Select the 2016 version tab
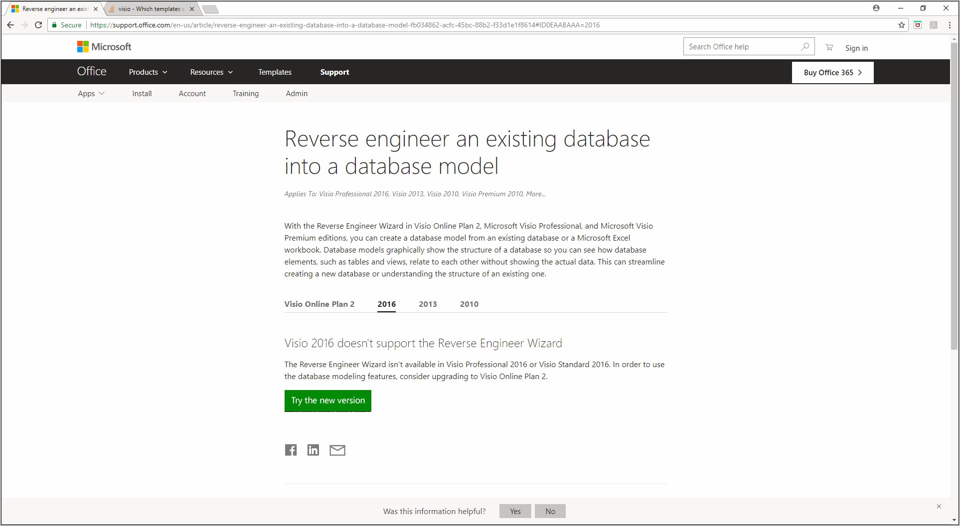Image resolution: width=960 pixels, height=526 pixels. [x=387, y=304]
